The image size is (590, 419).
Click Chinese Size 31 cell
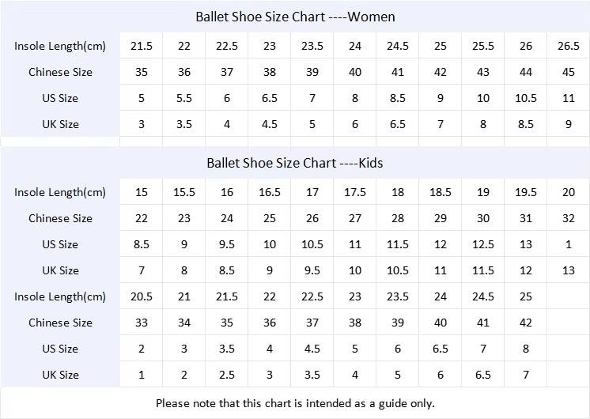526,218
